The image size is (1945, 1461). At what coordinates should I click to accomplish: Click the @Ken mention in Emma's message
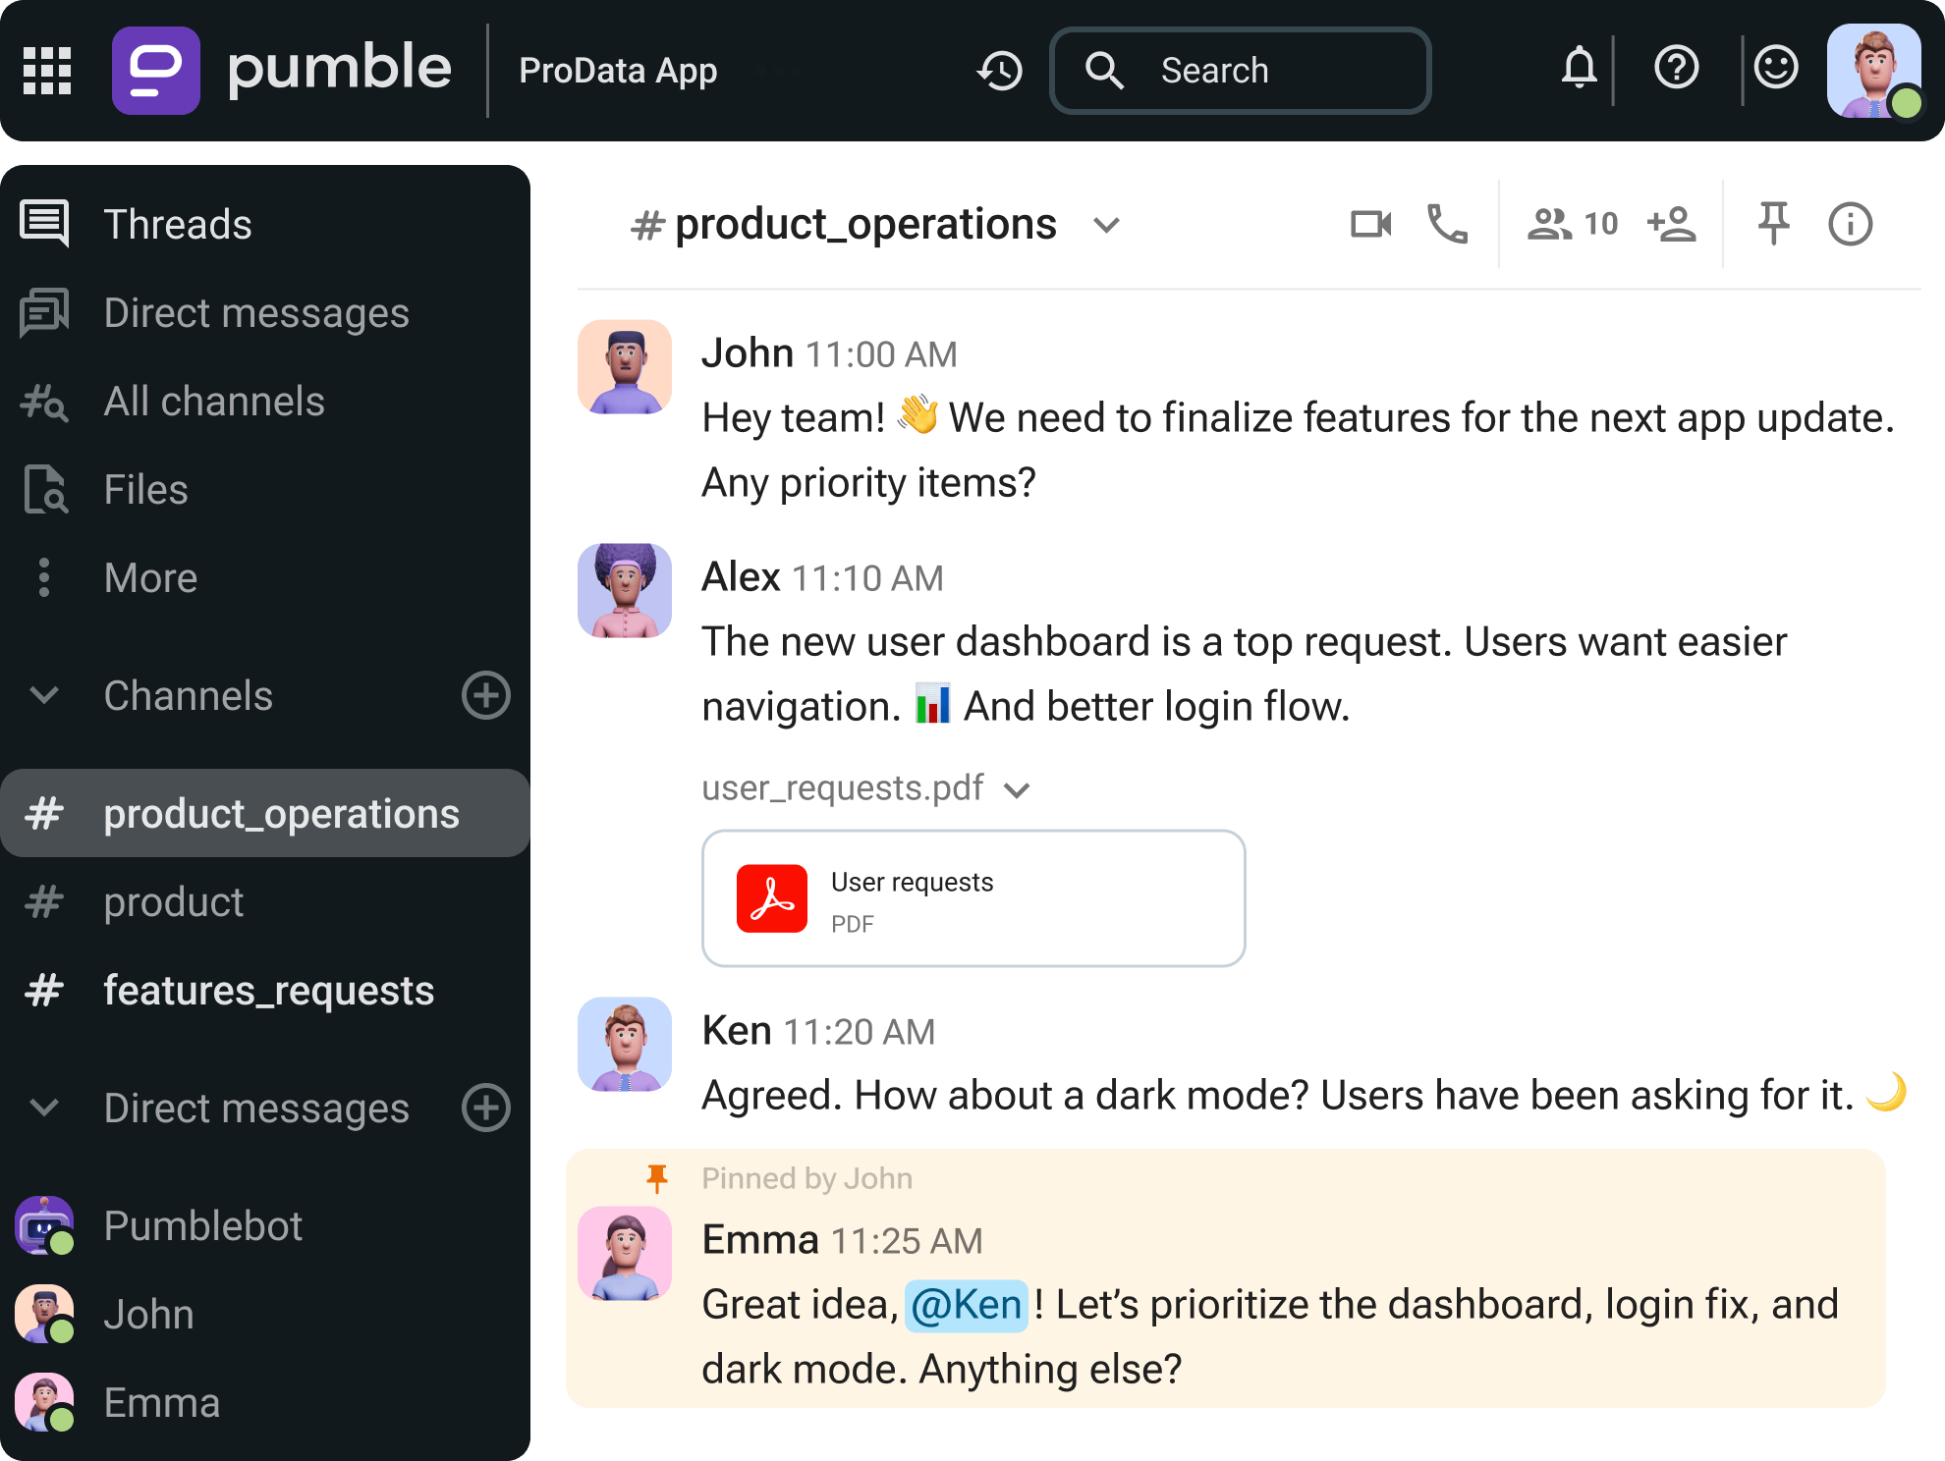pyautogui.click(x=966, y=1304)
